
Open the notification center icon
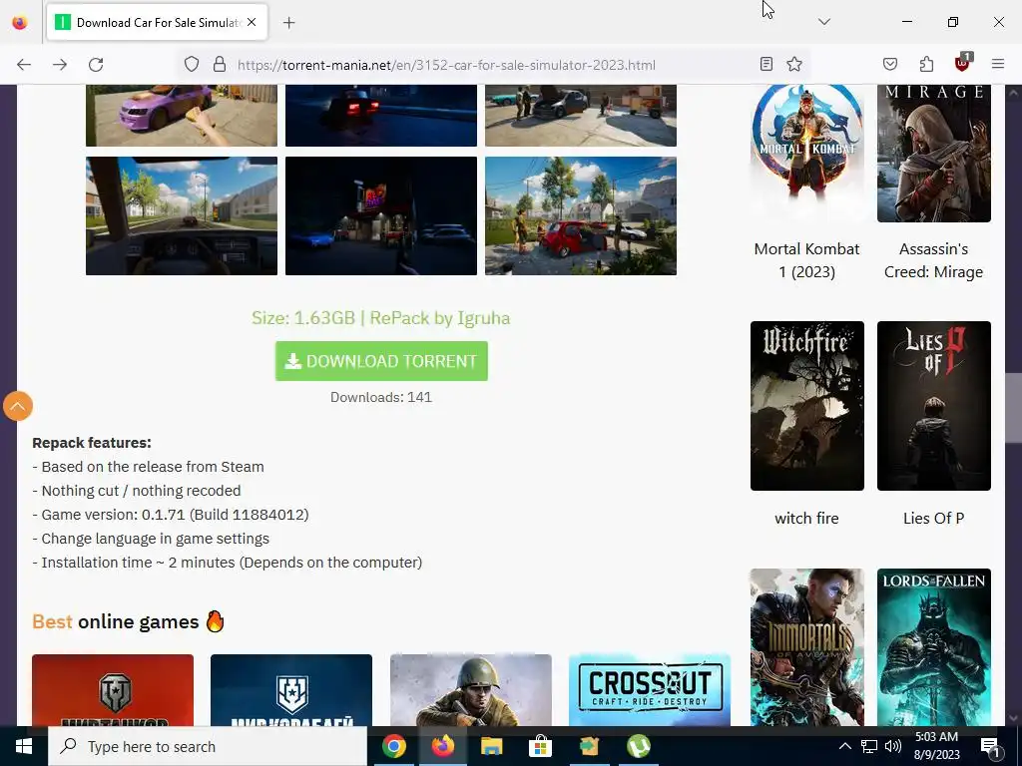point(989,746)
